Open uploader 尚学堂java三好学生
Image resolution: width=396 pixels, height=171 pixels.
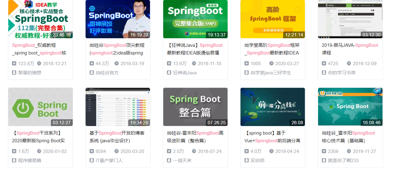[271, 73]
